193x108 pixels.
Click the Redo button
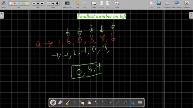click(x=84, y=4)
